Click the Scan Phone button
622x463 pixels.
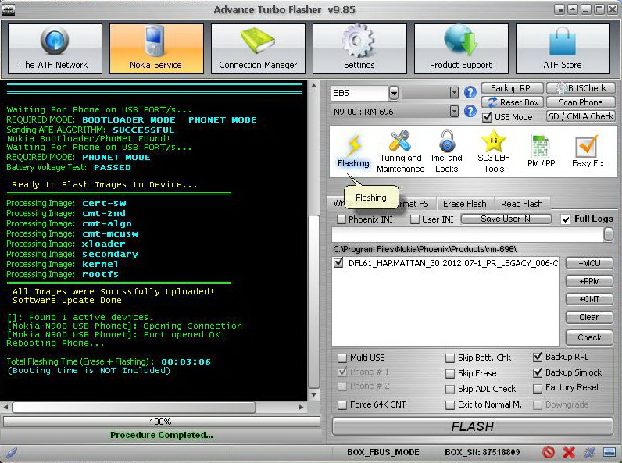(x=581, y=102)
